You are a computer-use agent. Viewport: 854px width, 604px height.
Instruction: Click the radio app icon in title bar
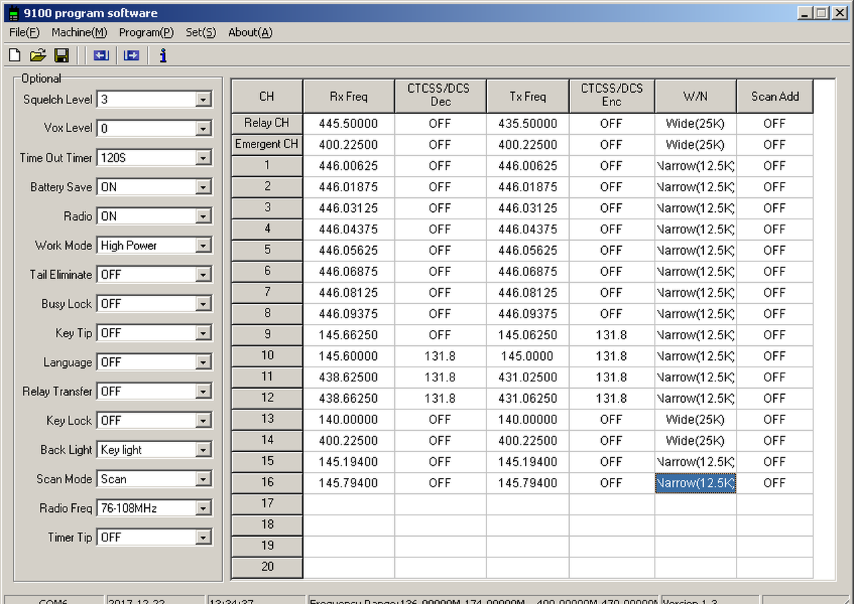[x=13, y=13]
